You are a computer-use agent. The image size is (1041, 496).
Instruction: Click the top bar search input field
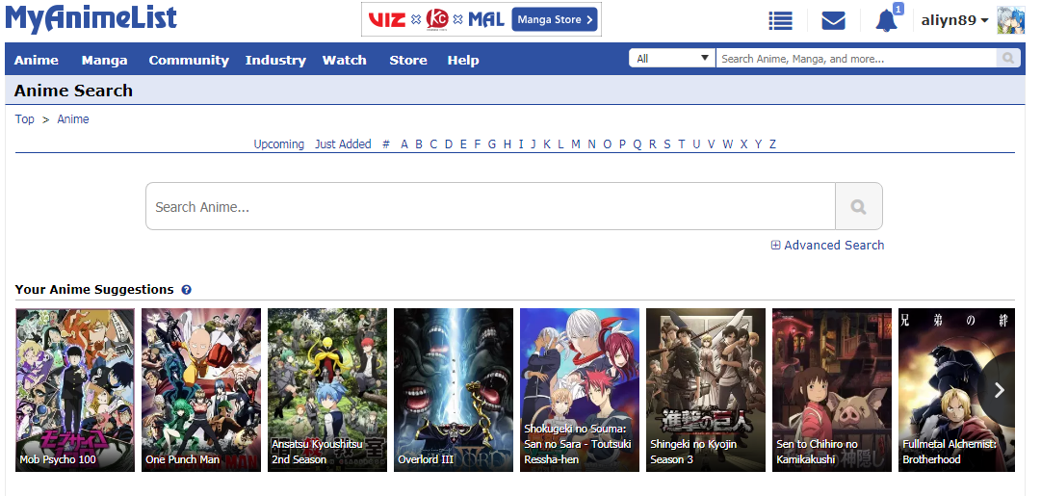856,59
